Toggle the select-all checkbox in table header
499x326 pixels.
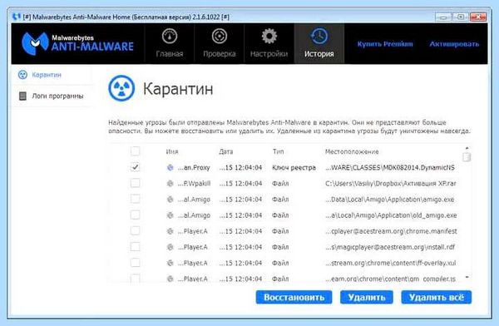(136, 151)
